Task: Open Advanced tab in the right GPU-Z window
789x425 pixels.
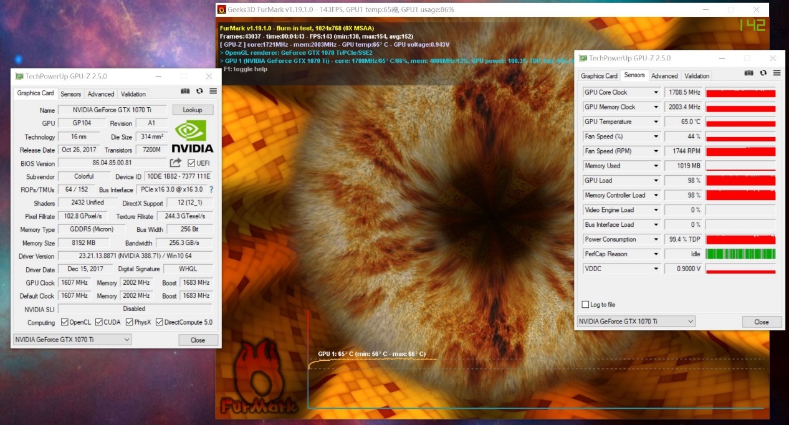Action: (x=664, y=76)
